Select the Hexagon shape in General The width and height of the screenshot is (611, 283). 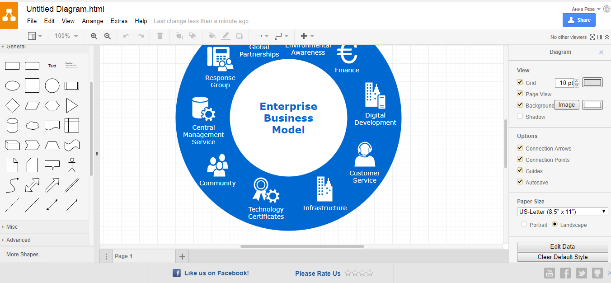tap(52, 106)
